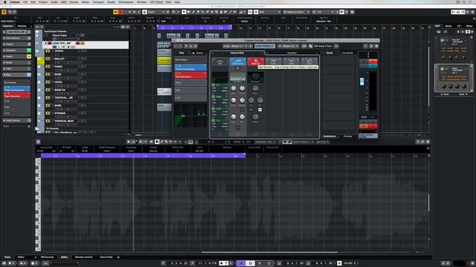Click the orange Steinberg hub icon
The image size is (476, 267).
coord(4,12)
